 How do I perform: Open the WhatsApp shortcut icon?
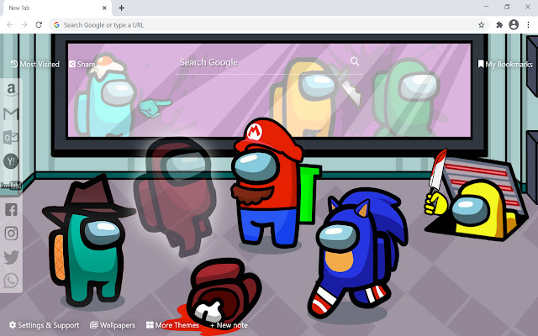[11, 281]
